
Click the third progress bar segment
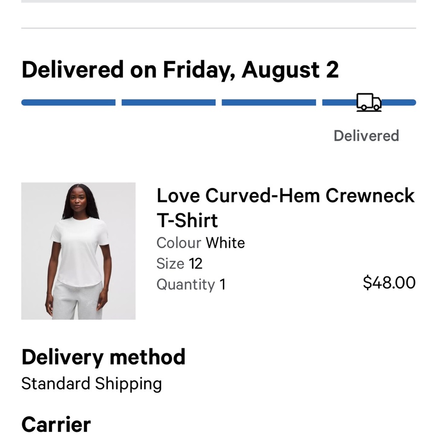(268, 103)
